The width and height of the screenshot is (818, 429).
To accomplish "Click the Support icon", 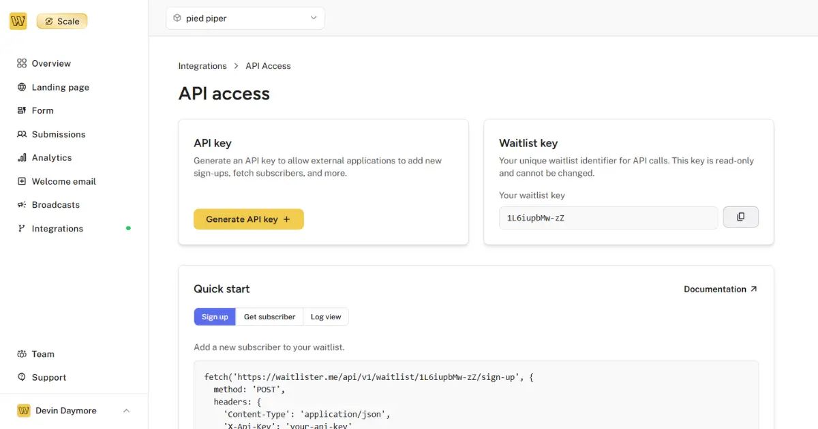I will tap(22, 377).
